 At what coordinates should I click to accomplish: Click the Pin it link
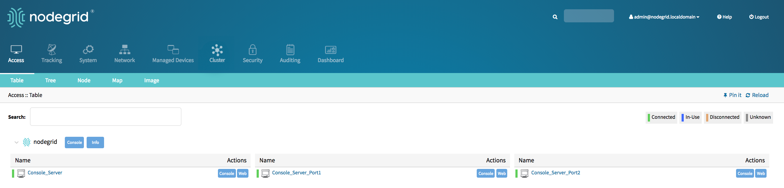click(x=732, y=95)
